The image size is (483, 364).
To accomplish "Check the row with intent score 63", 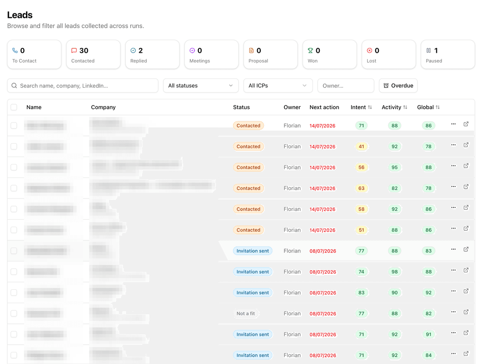I will pos(14,188).
